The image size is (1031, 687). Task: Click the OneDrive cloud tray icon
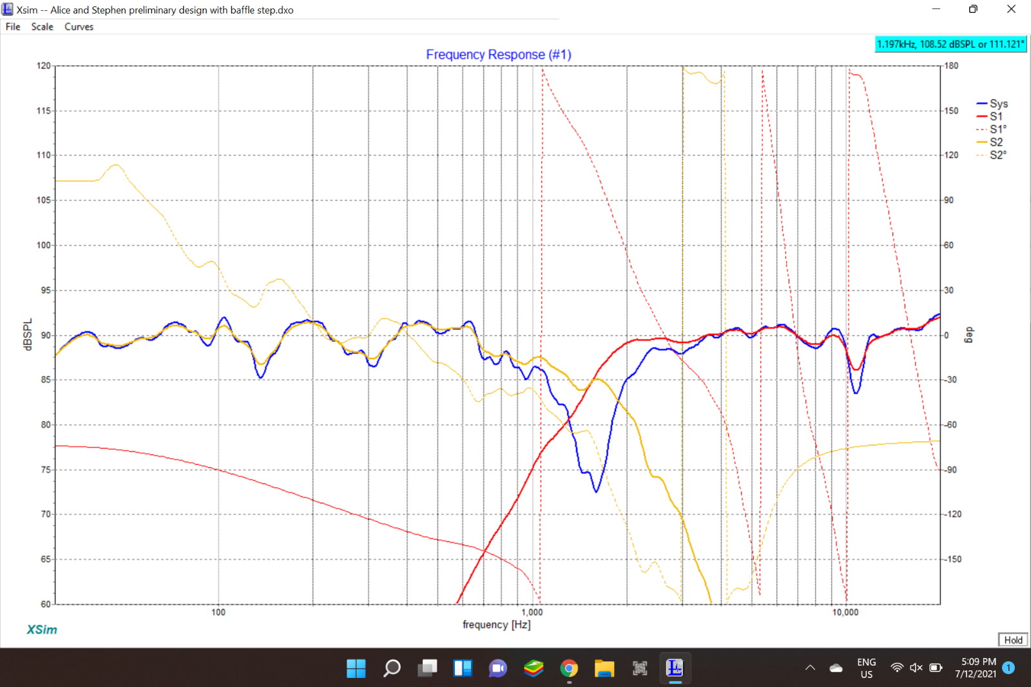click(836, 668)
